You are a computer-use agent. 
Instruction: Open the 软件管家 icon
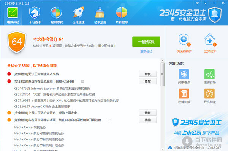coord(122,15)
